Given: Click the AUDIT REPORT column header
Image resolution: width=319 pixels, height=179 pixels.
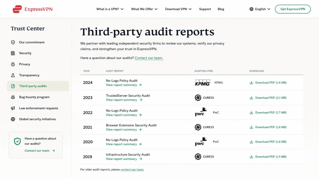Looking at the screenshot, I should (x=115, y=71).
